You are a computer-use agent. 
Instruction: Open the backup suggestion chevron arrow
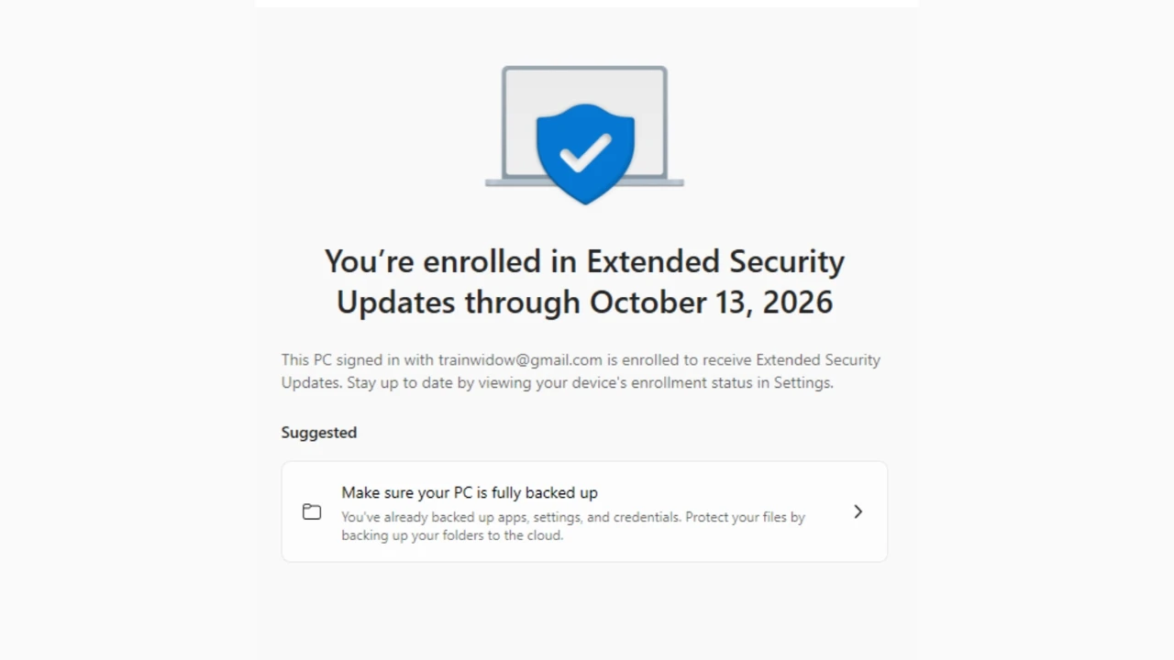pyautogui.click(x=858, y=511)
